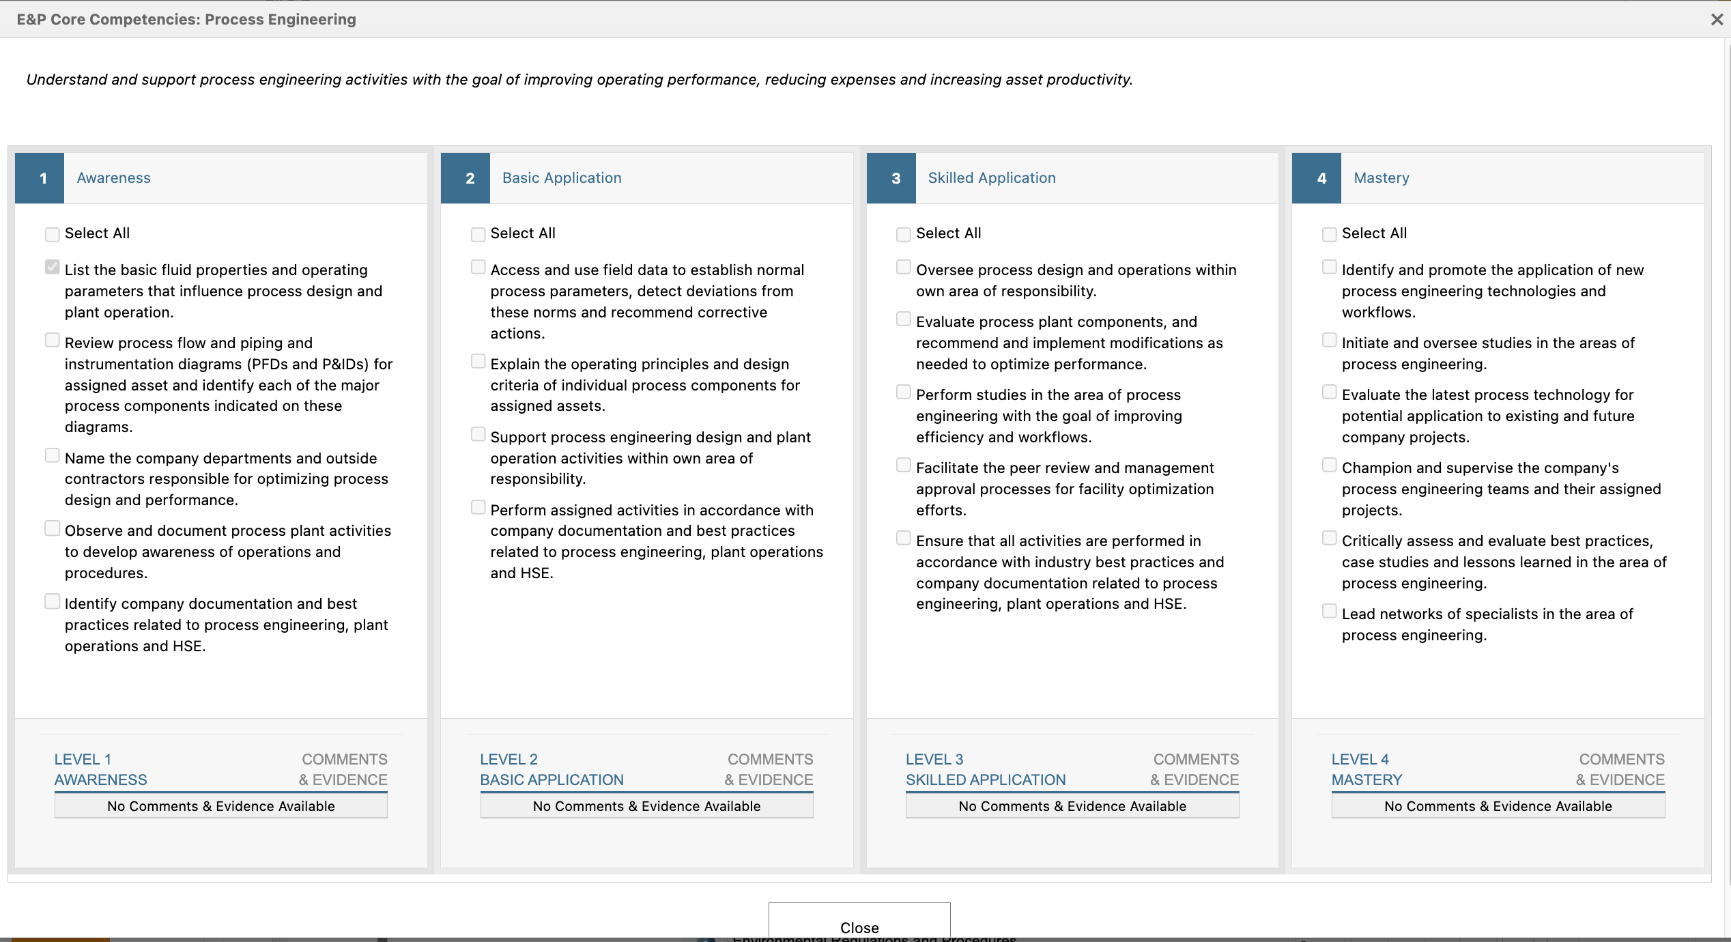
Task: Tick 'Evaluate process plant components' checkbox
Action: tap(904, 319)
